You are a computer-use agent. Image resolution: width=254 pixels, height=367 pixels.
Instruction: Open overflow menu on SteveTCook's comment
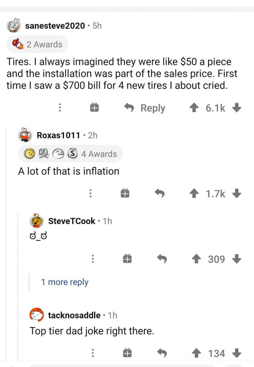click(x=93, y=259)
